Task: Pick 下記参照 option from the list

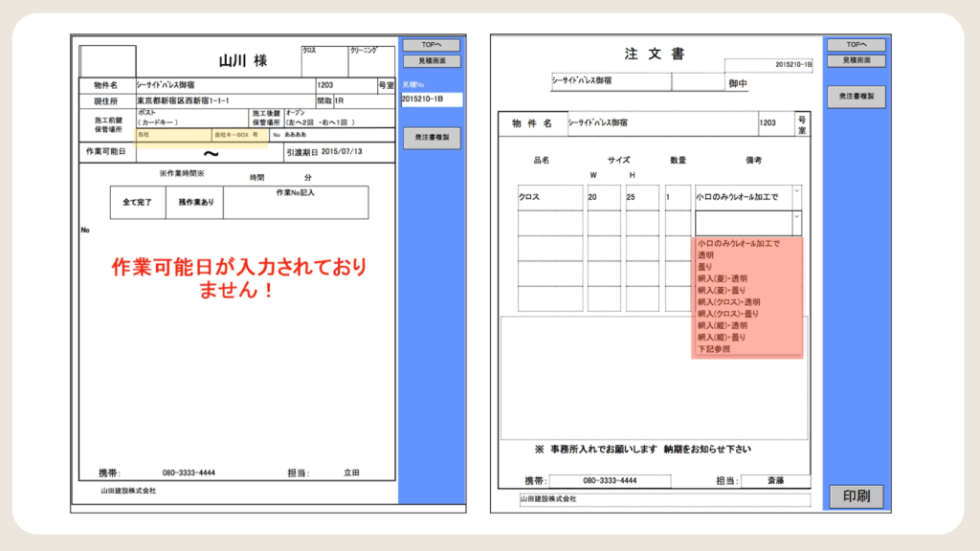Action: point(714,349)
